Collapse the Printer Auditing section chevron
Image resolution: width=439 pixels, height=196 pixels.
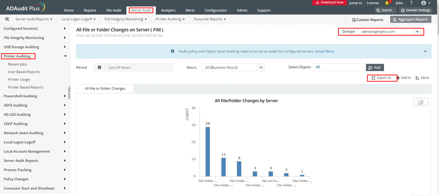(65, 55)
